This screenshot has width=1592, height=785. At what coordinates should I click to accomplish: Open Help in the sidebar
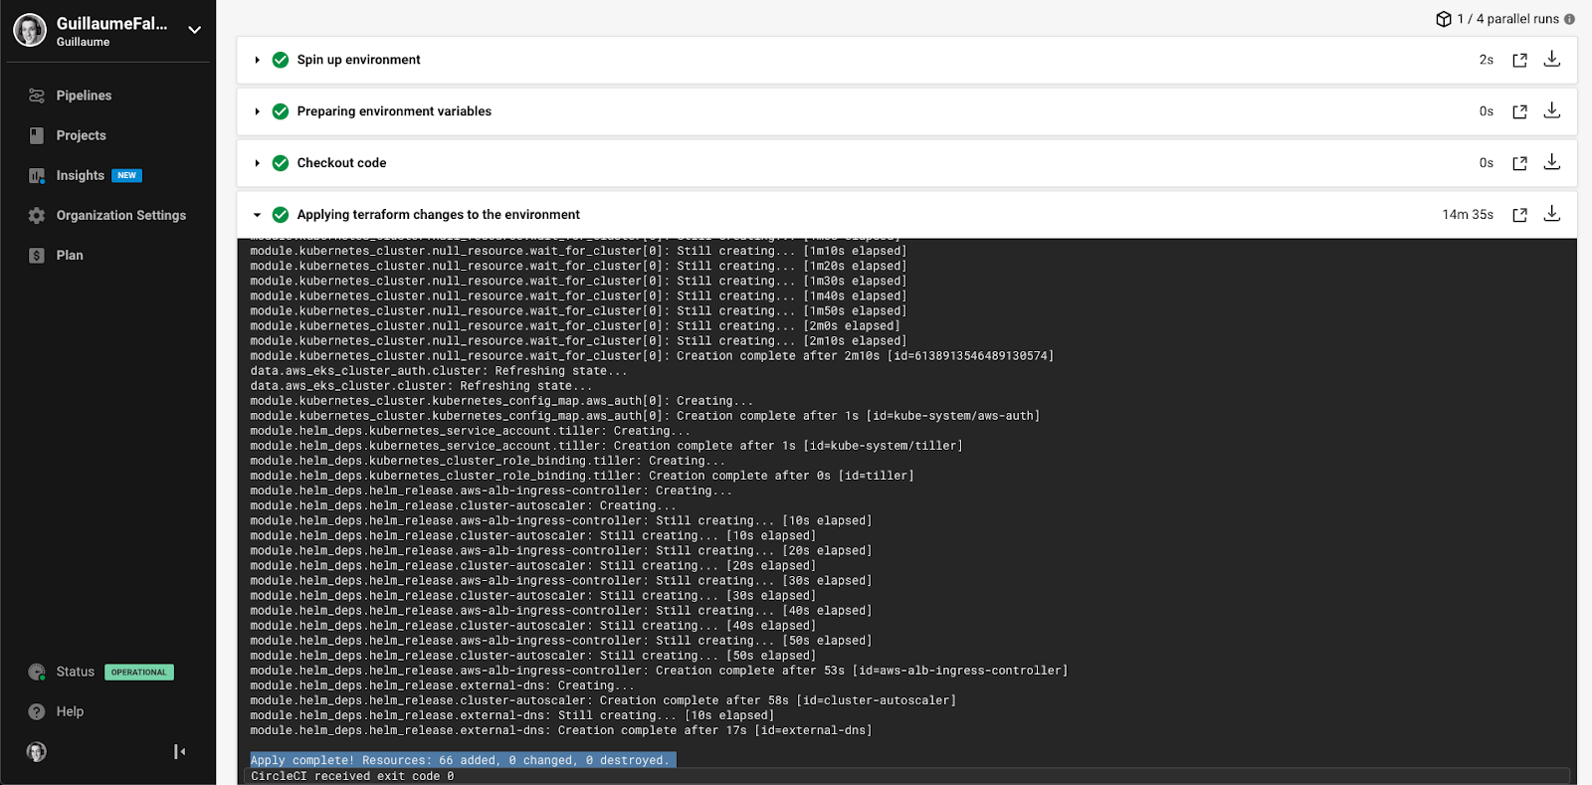pyautogui.click(x=70, y=711)
